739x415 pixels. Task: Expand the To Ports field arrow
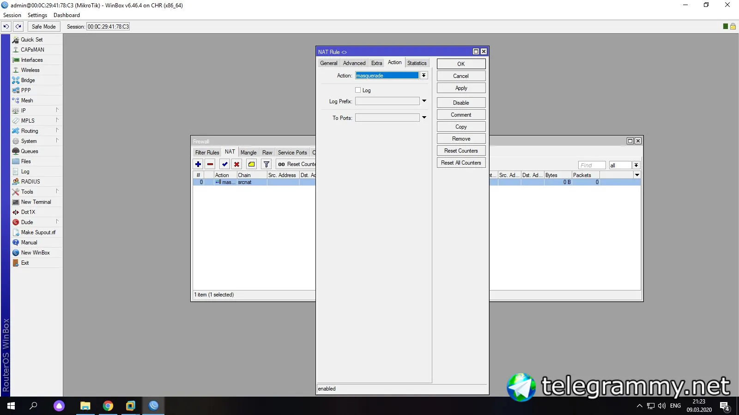click(424, 118)
